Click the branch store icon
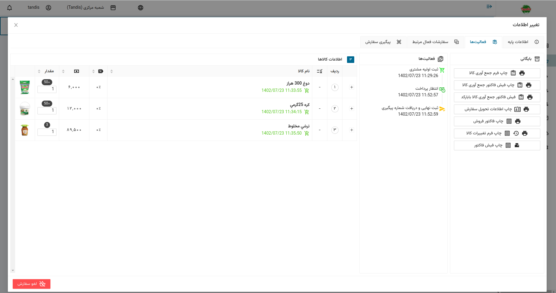 coord(113,8)
